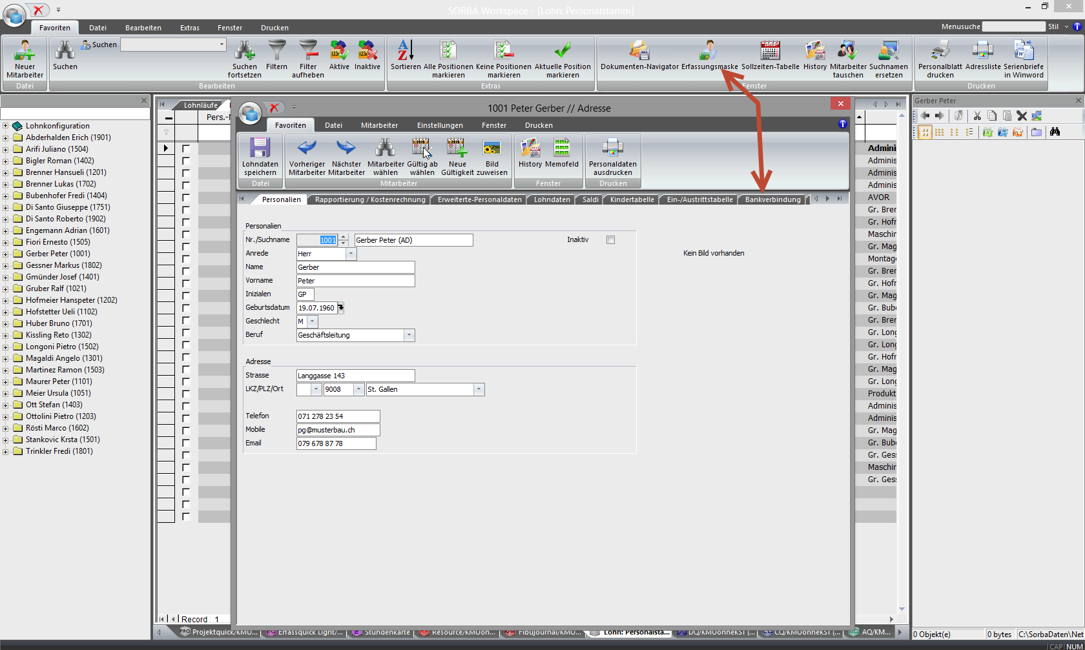This screenshot has width=1085, height=650.
Task: Click the Sortieren A-Z icon
Action: coord(406,55)
